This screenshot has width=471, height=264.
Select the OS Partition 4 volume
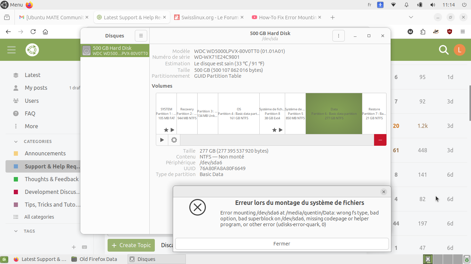239,113
